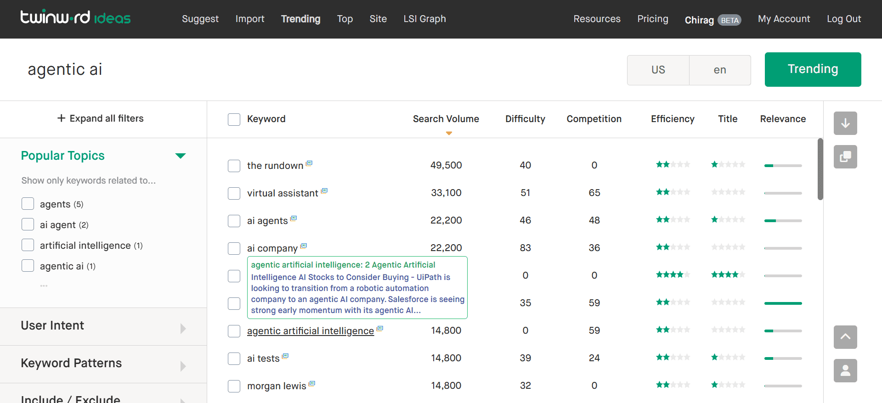This screenshot has width=882, height=403.
Task: Tick the 'agentic artificial intelligence' row checkbox
Action: (234, 331)
